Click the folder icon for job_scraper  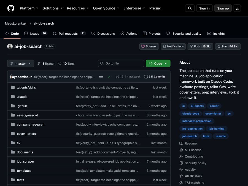pyautogui.click(x=13, y=161)
